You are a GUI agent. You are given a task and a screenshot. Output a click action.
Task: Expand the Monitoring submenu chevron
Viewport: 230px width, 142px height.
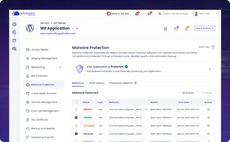(60, 67)
